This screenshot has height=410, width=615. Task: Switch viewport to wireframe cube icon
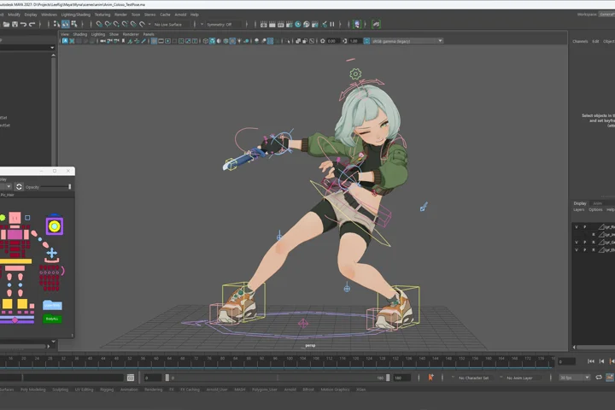coord(206,41)
